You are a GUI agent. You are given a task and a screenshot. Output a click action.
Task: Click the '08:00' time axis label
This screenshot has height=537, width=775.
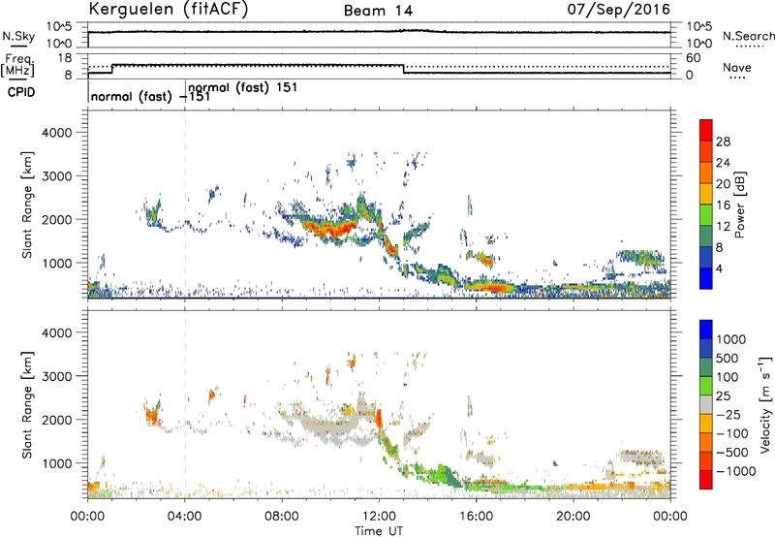tap(282, 517)
